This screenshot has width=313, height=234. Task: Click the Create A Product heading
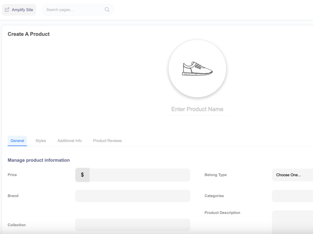pyautogui.click(x=28, y=34)
